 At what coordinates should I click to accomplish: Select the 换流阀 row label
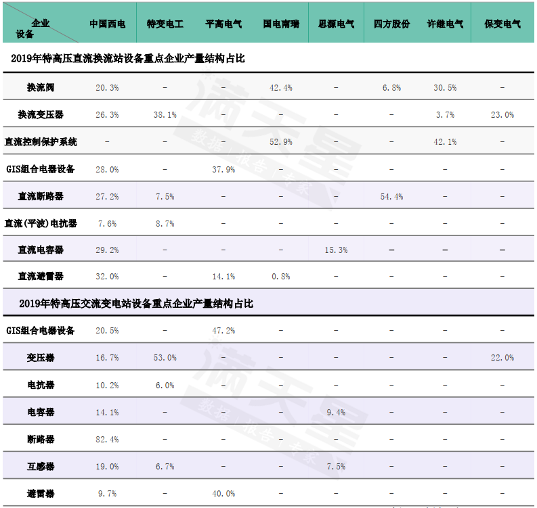pyautogui.click(x=41, y=87)
